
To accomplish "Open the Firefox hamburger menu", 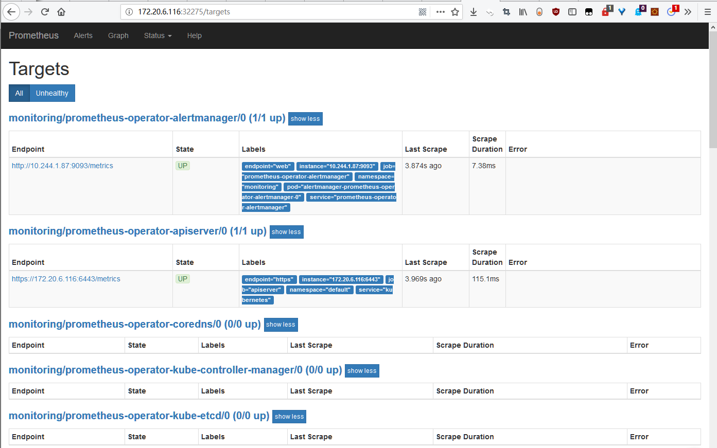I will pos(708,12).
